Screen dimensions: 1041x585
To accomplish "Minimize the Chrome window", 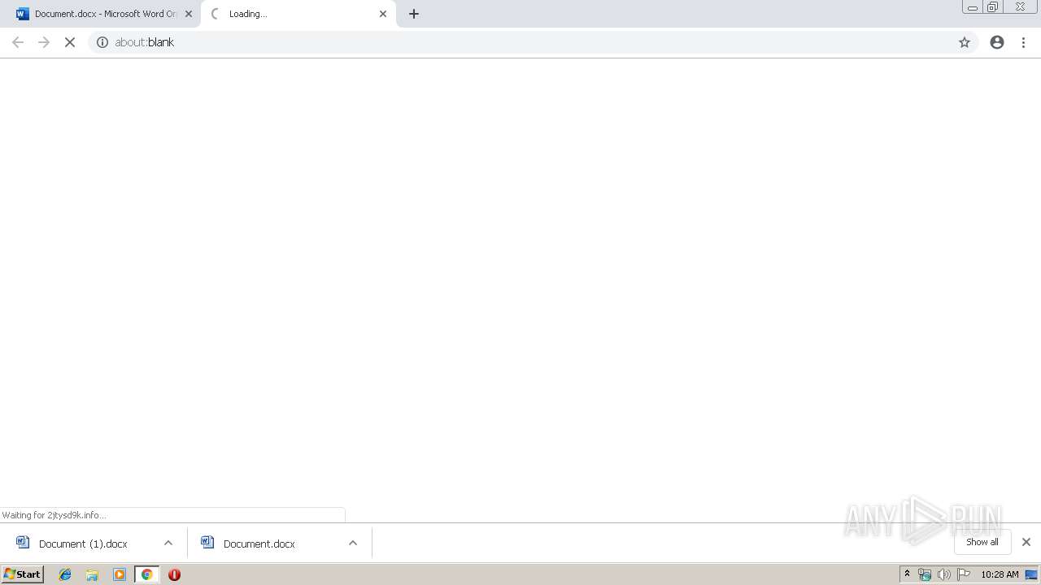I will (x=973, y=7).
